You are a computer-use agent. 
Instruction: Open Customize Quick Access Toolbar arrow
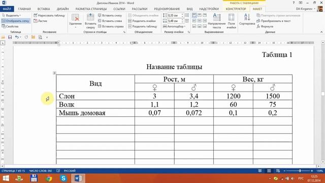point(47,37)
